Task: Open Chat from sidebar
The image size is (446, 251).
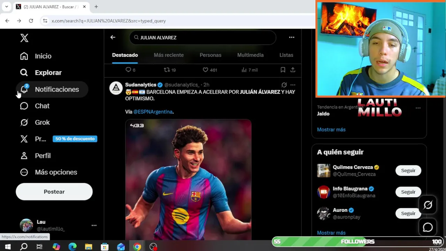Action: pos(35,106)
